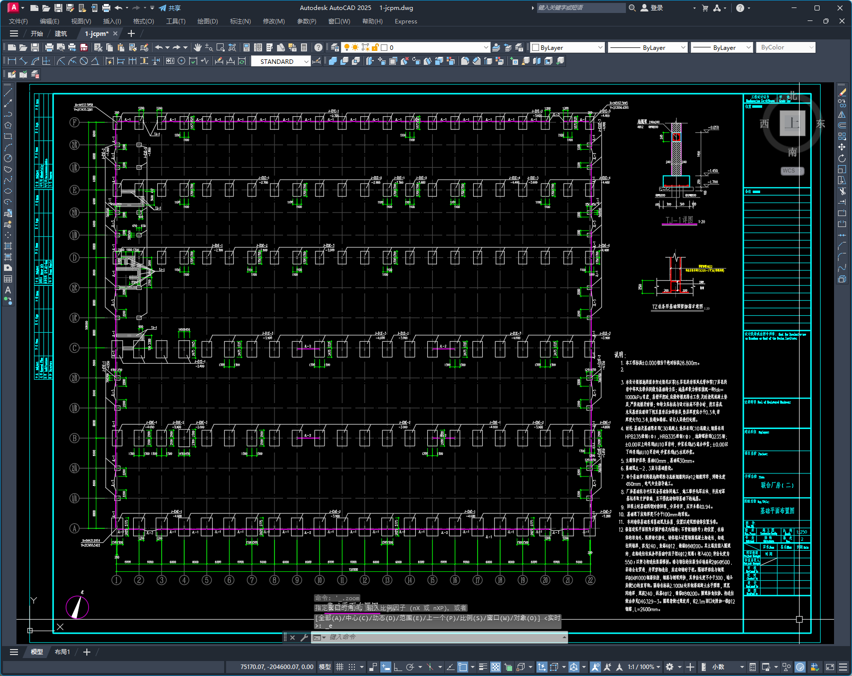This screenshot has height=676, width=852.
Task: Open the STANDARD text style dropdown
Action: 281,61
